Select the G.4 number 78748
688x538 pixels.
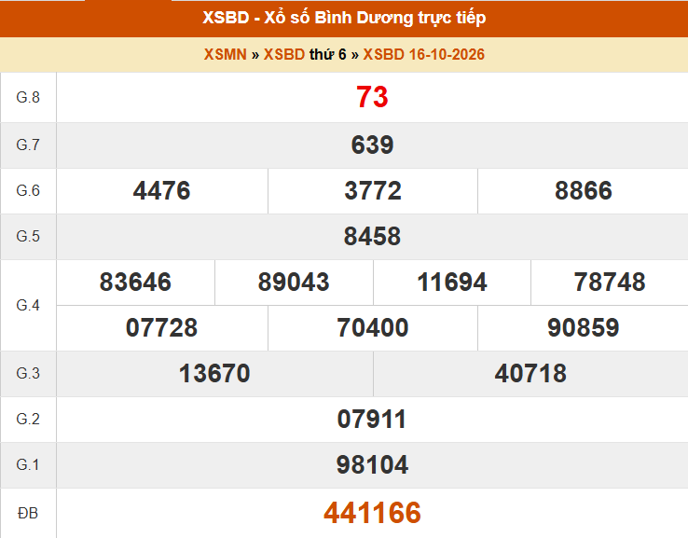610,282
